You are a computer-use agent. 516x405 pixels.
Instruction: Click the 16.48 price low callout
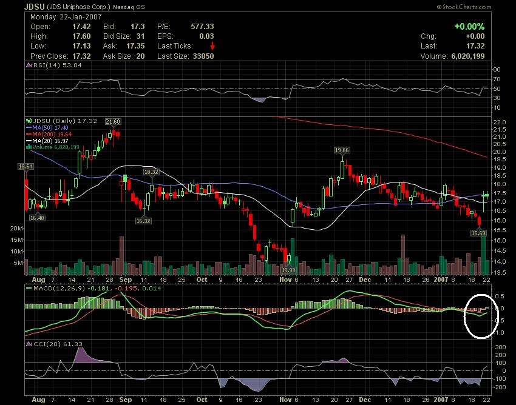pyautogui.click(x=37, y=218)
